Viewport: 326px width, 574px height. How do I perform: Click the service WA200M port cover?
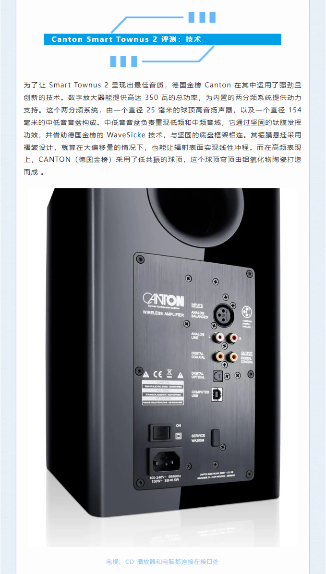tap(216, 438)
